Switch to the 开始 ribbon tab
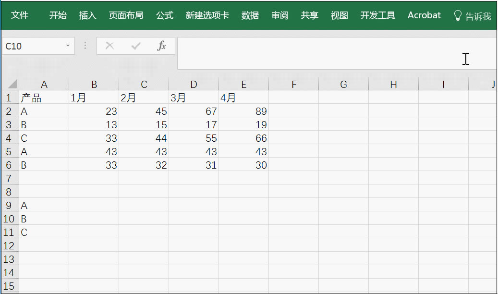Image resolution: width=498 pixels, height=294 pixels. coord(58,15)
